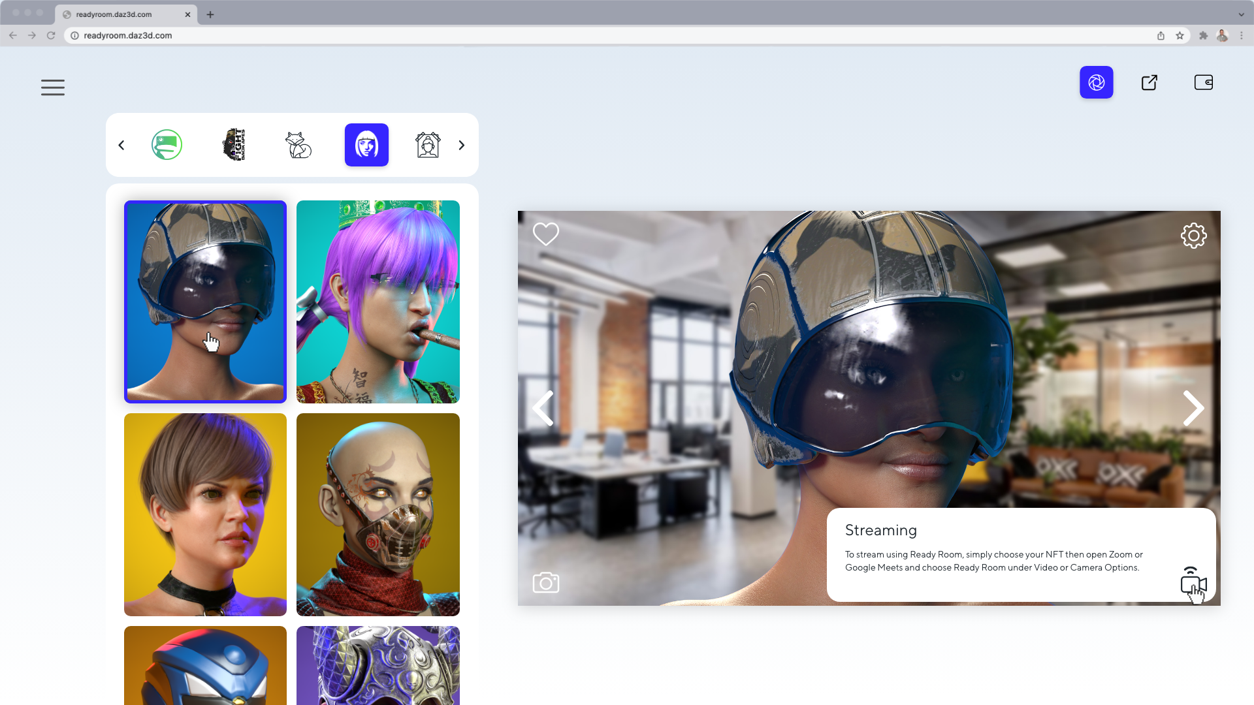1254x705 pixels.
Task: Switch to the readyroom.daz3d.com tab
Action: (x=125, y=14)
